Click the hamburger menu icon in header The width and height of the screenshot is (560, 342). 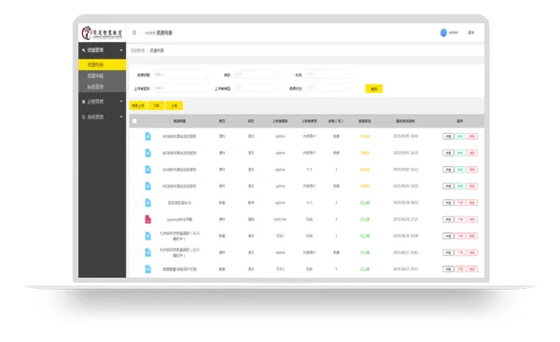click(x=134, y=33)
